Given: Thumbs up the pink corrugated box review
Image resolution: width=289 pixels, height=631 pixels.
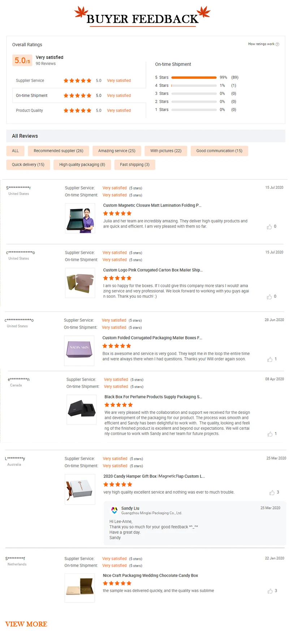Looking at the screenshot, I should tap(270, 296).
